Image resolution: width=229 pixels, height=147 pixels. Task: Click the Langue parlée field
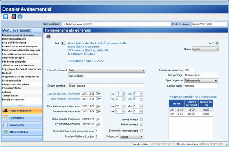201,86
